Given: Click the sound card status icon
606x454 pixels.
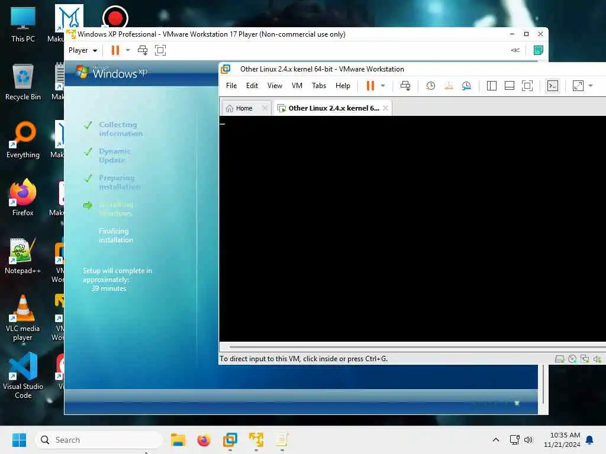Looking at the screenshot, I should tap(597, 359).
